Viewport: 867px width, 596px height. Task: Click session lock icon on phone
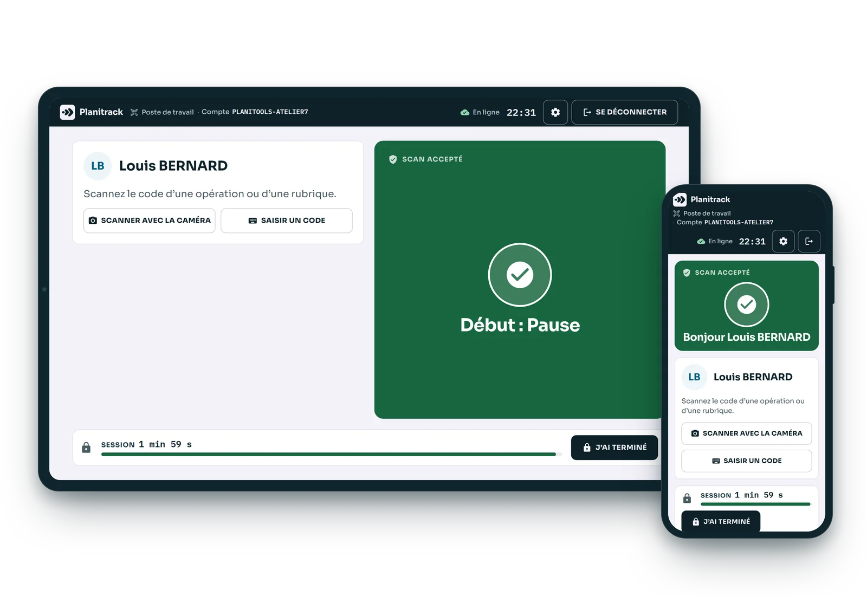[687, 498]
